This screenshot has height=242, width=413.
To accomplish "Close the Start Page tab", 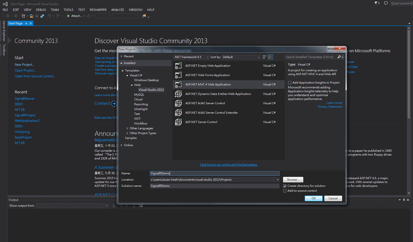I will (x=31, y=23).
